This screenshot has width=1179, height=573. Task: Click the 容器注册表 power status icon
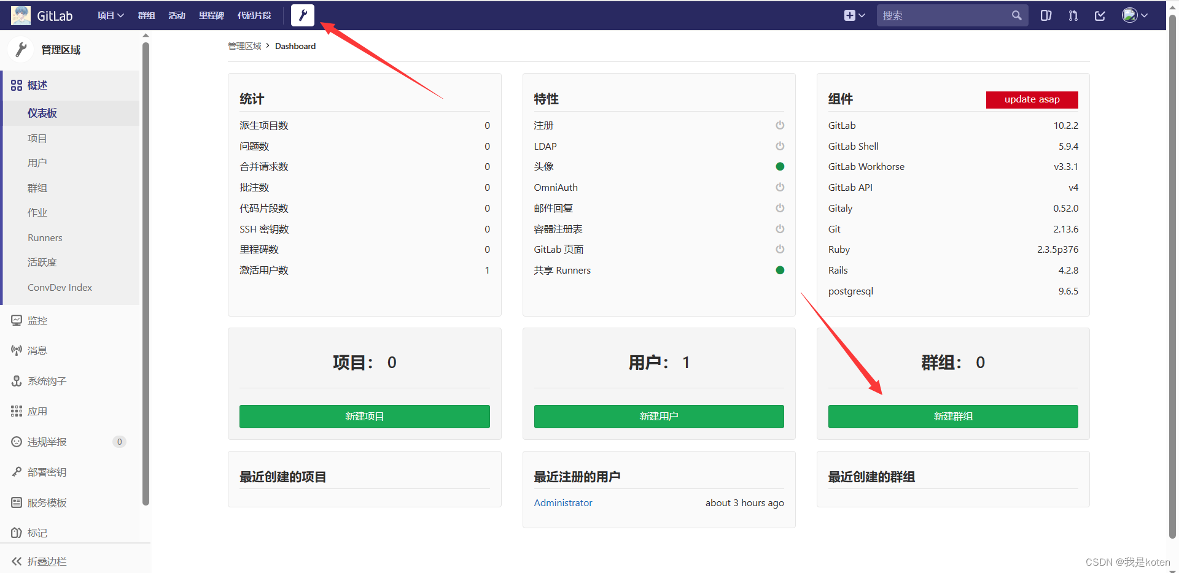(x=780, y=229)
